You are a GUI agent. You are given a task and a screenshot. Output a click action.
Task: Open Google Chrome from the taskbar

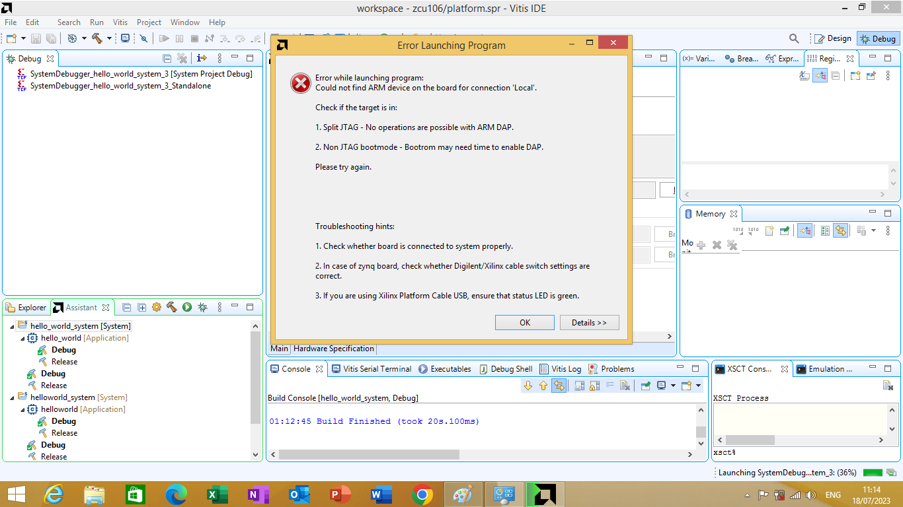(422, 494)
